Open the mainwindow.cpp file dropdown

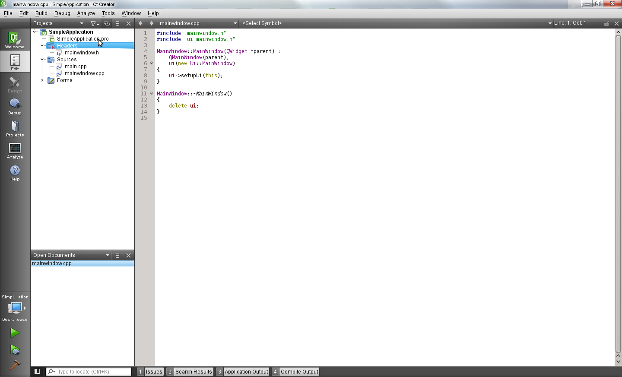198,23
